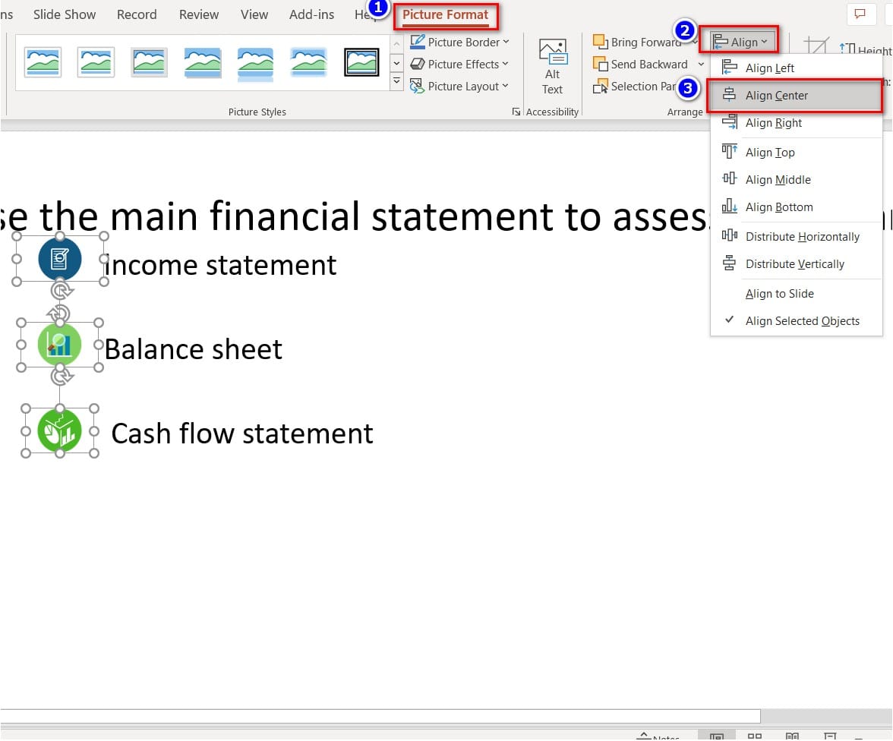The image size is (893, 741).
Task: Click the Send Backward button
Action: click(x=640, y=65)
